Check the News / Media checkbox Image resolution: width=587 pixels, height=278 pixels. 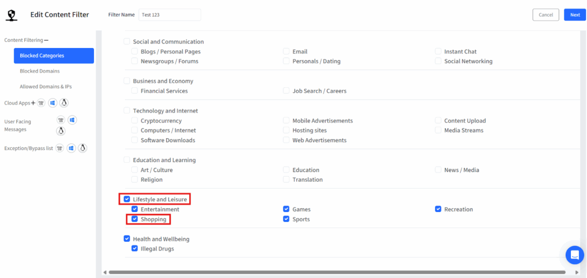click(438, 170)
